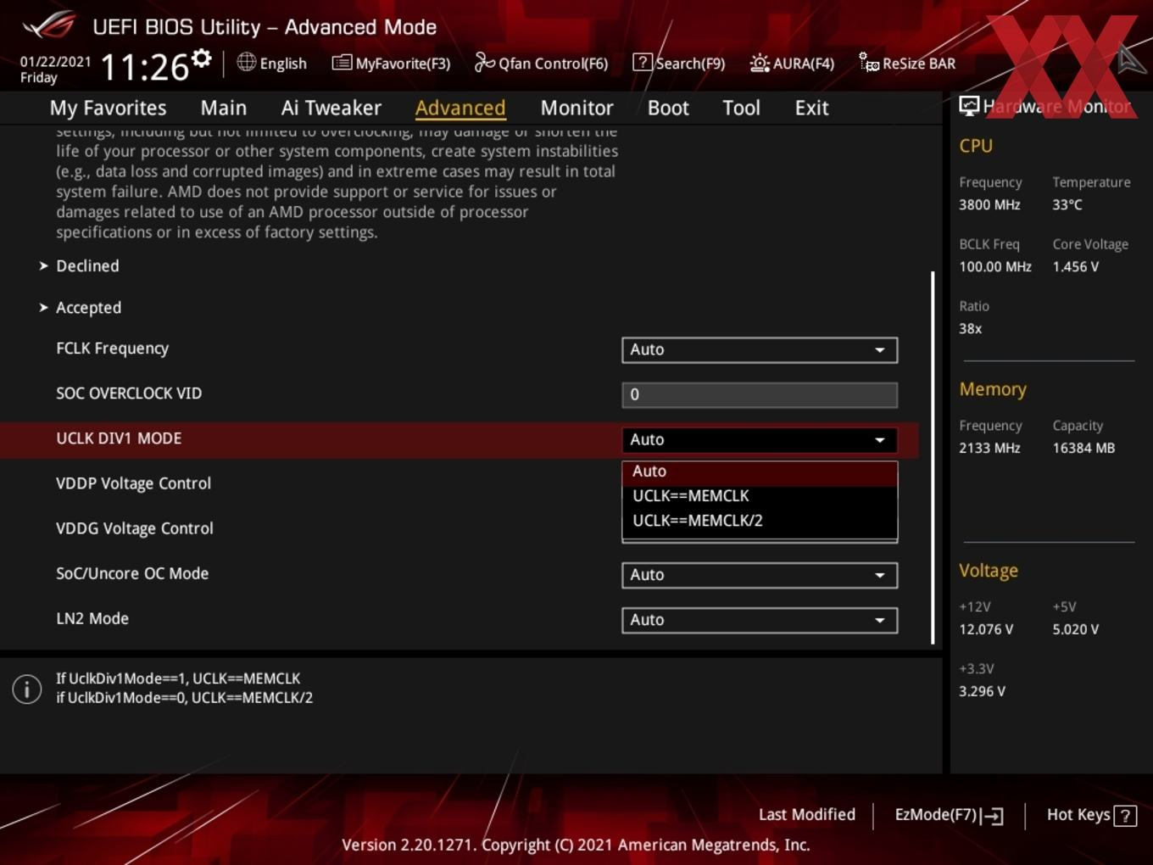Screen dimensions: 1153x865
Task: Open the UCLK DIV1 MODE dropdown
Action: pos(760,439)
